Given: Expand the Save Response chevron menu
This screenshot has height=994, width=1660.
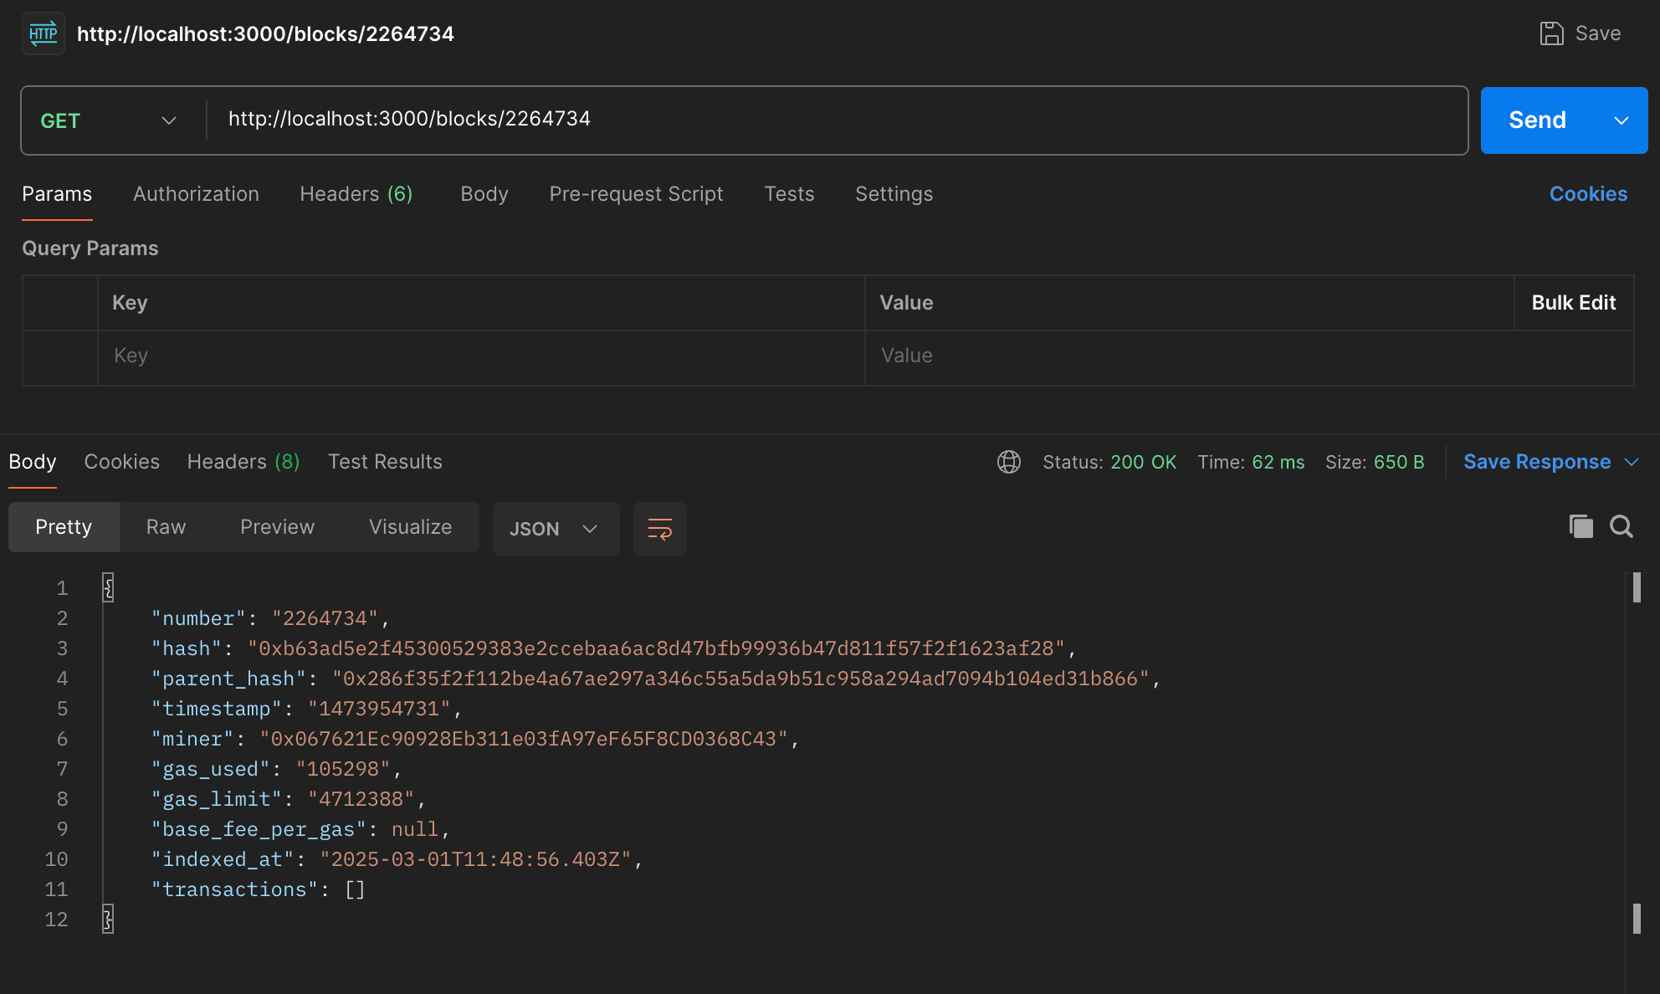Looking at the screenshot, I should pyautogui.click(x=1631, y=462).
